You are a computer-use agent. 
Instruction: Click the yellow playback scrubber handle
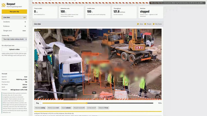pos(87,103)
